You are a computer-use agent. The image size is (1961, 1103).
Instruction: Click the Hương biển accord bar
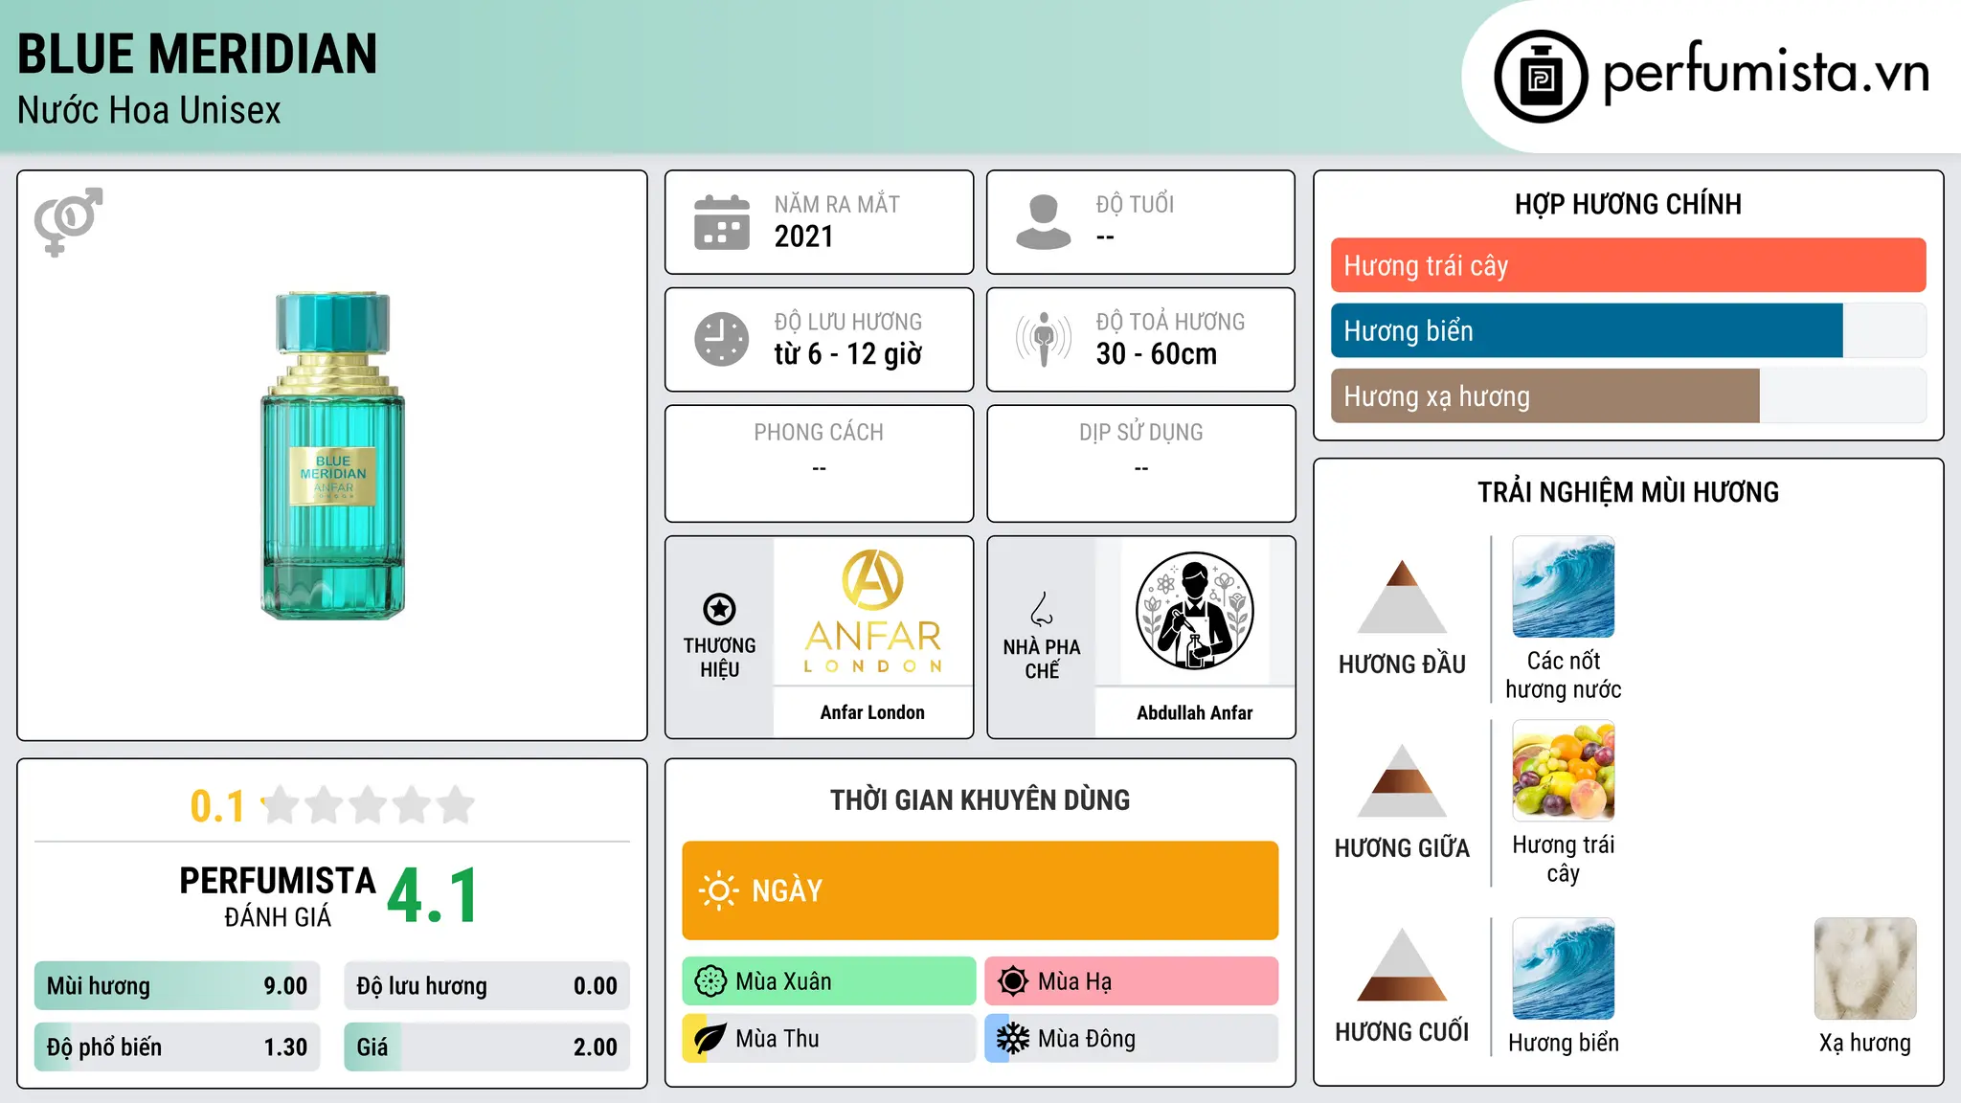point(1628,330)
